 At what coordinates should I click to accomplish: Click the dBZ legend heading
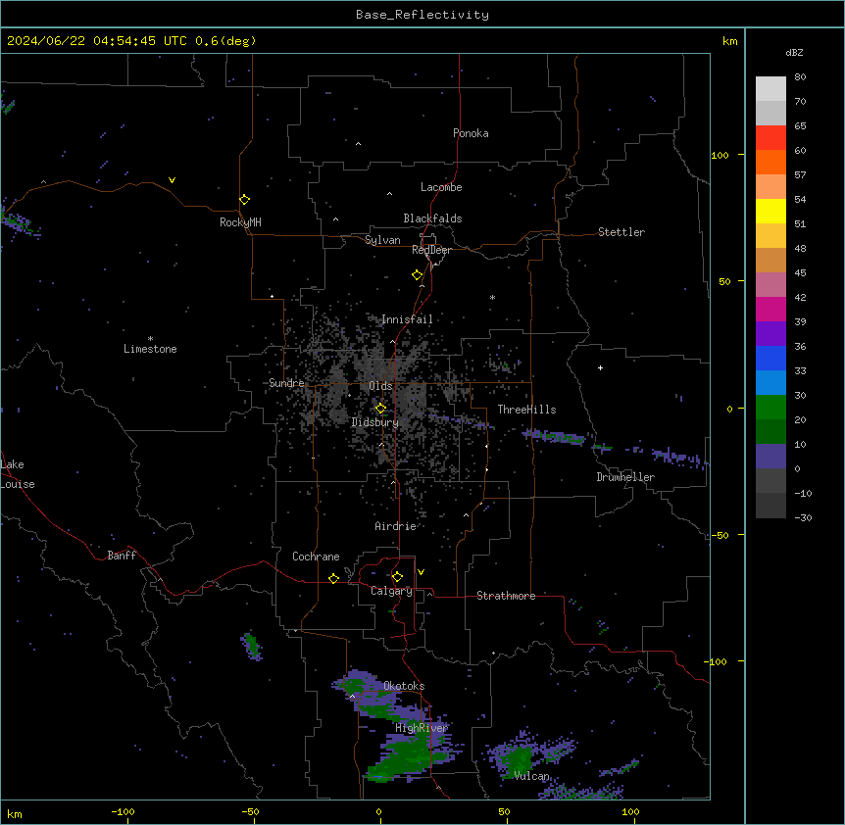794,52
